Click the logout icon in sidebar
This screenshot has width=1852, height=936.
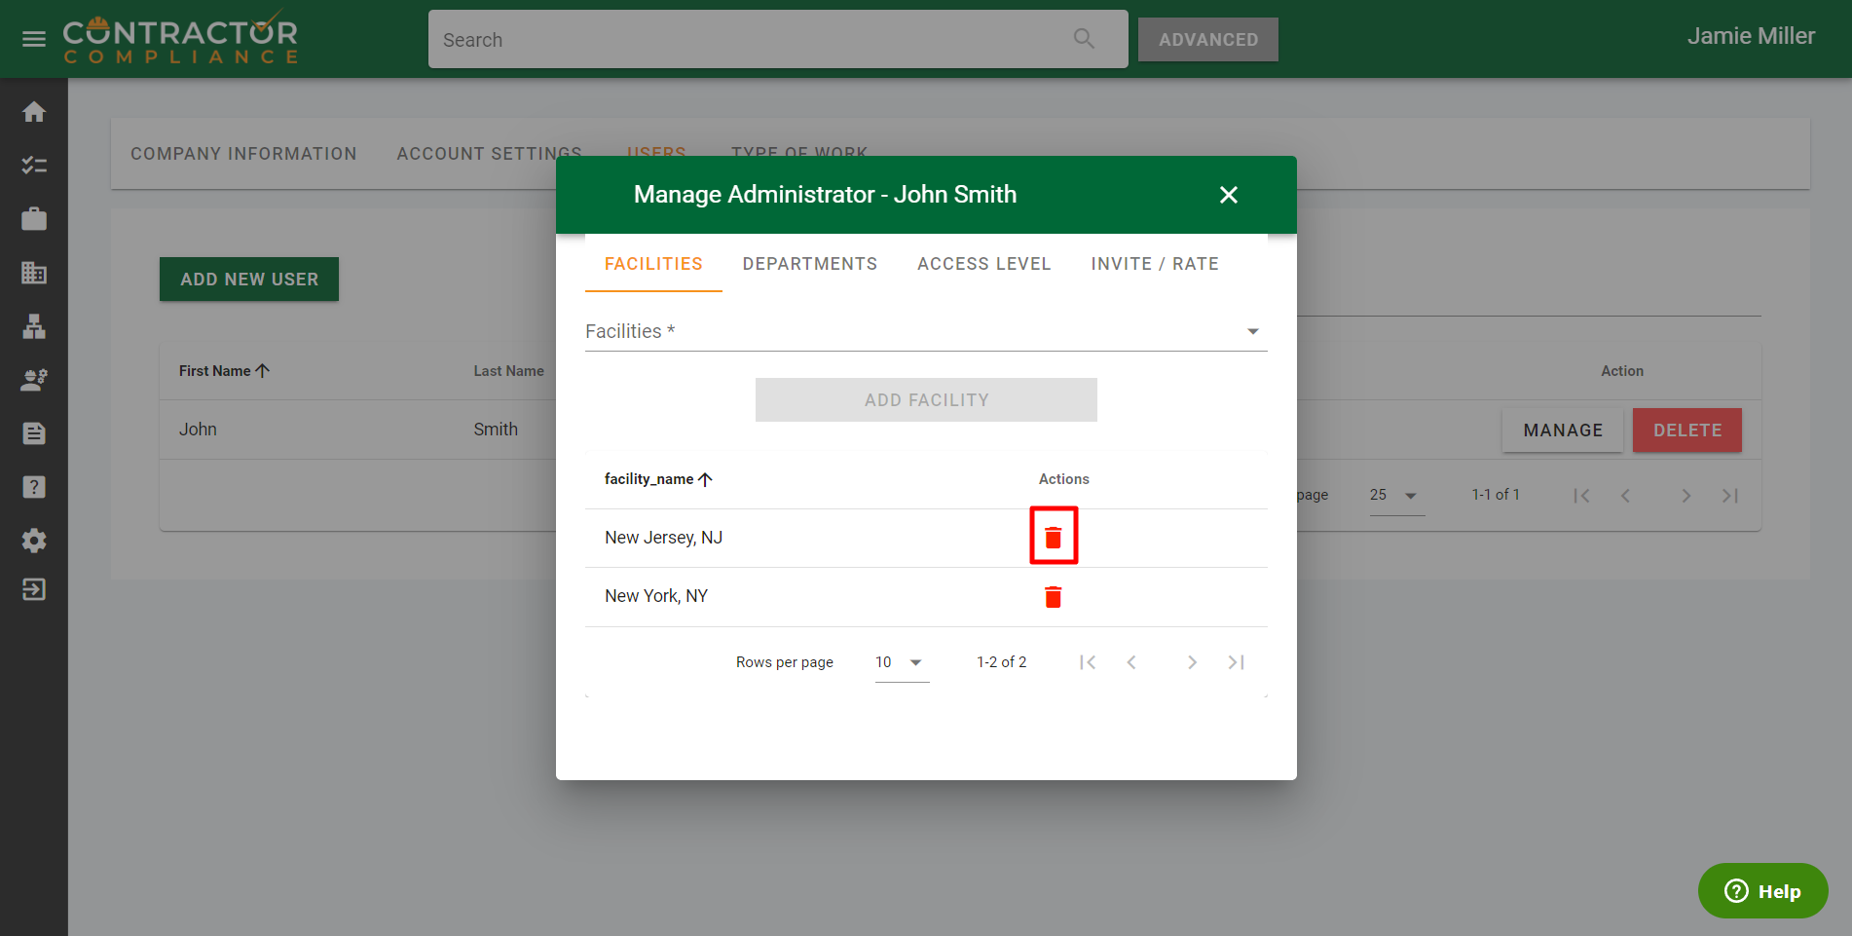pos(34,589)
